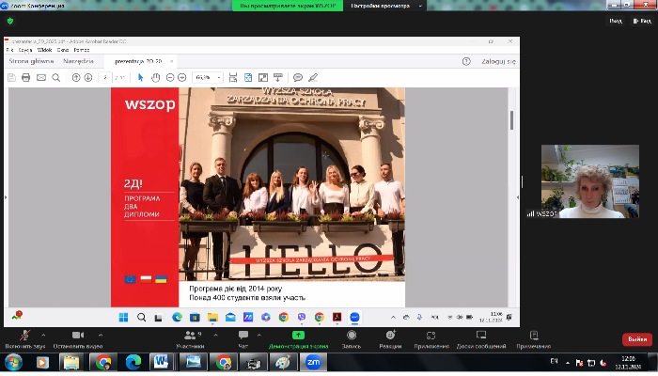This screenshot has width=658, height=376.
Task: Click the PDF vertical scrollbar
Action: (511, 120)
